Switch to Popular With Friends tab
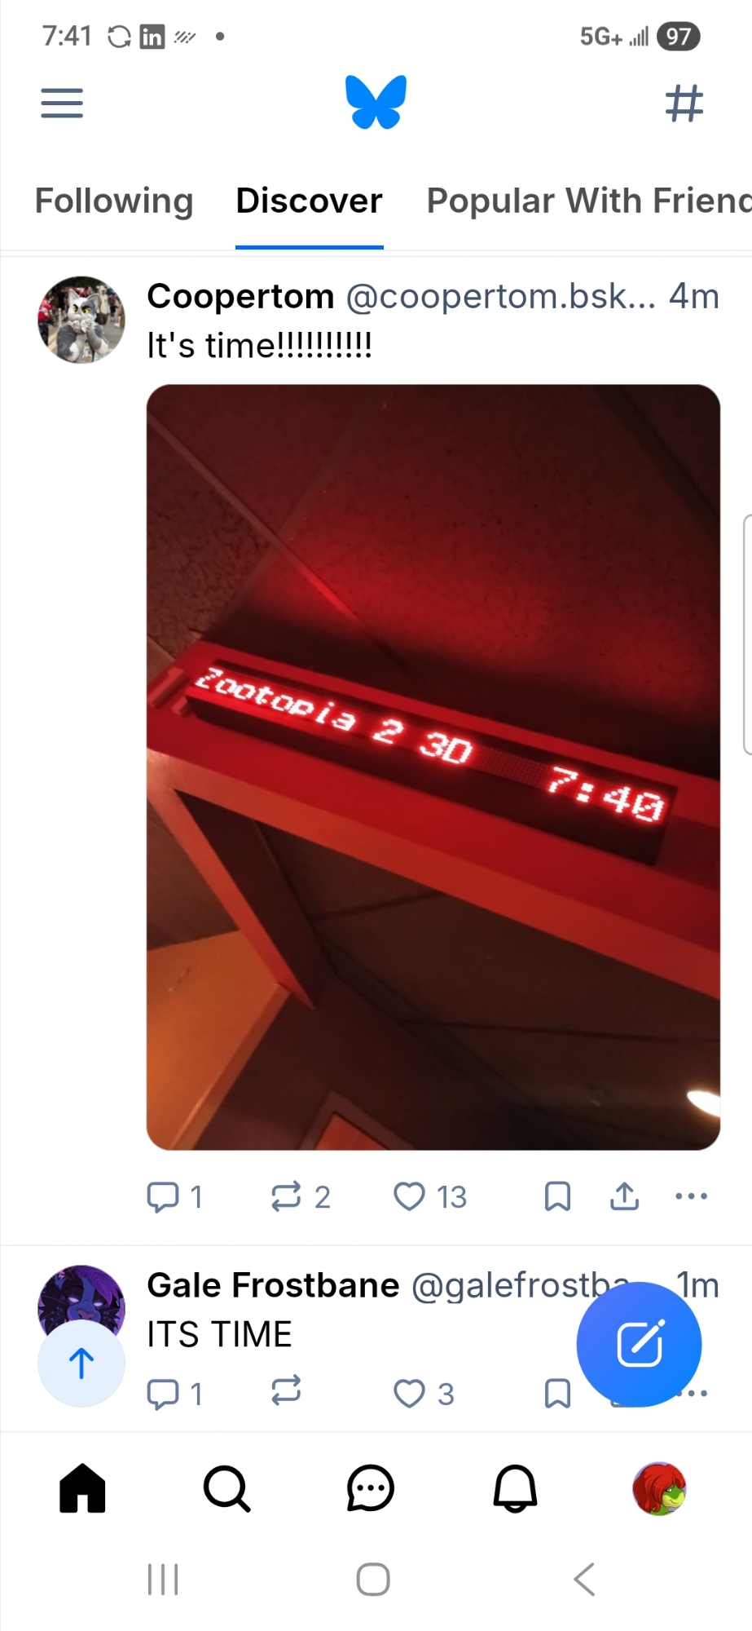752x1631 pixels. [589, 201]
